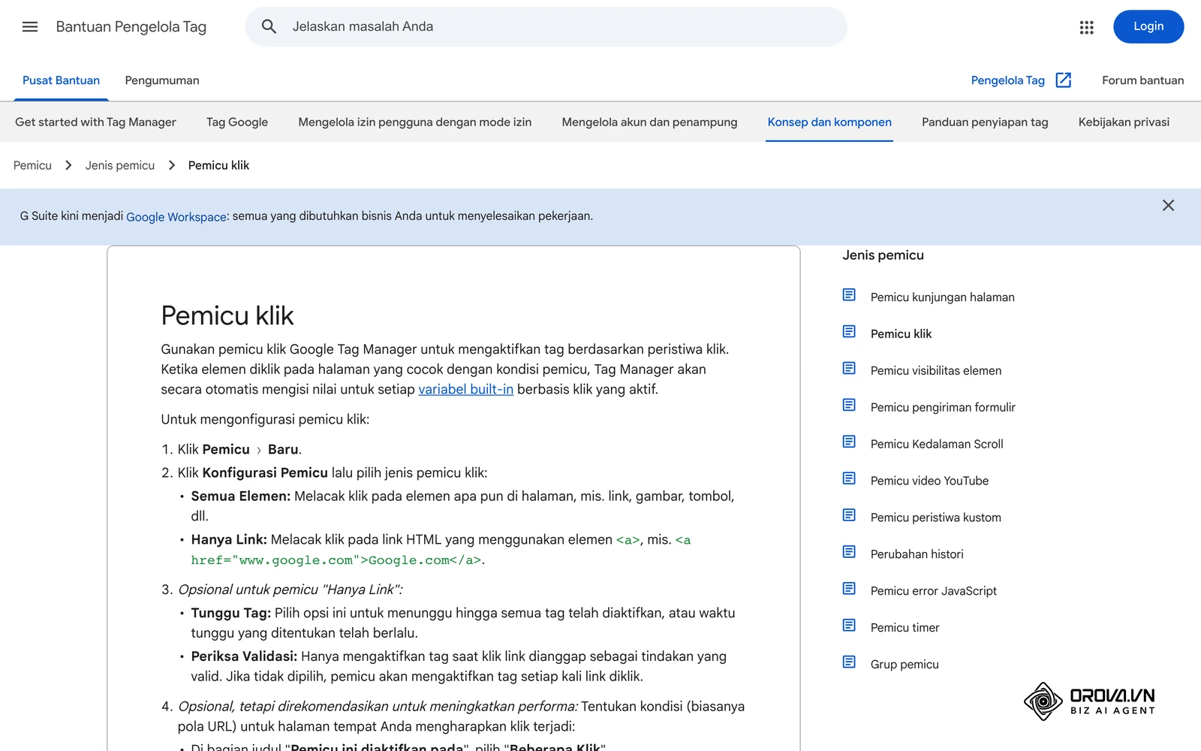Viewport: 1201px width, 751px height.
Task: Open Pemicu kunjungan halaman article
Action: coord(942,297)
